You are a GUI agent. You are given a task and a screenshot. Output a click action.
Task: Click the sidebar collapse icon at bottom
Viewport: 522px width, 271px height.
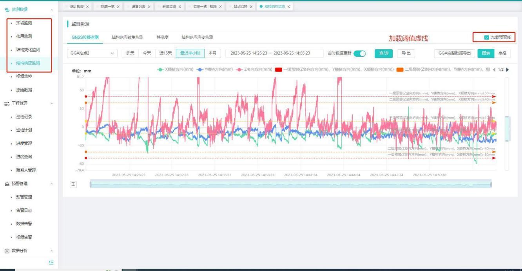tap(51, 262)
